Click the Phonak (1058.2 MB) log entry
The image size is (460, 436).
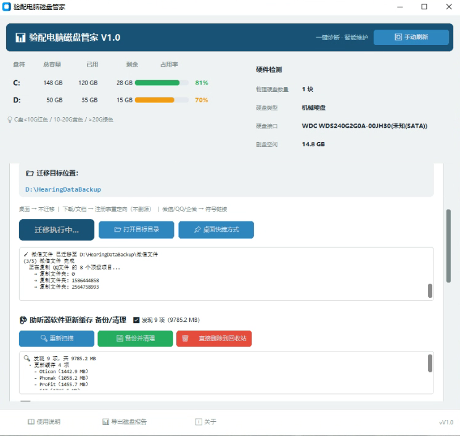point(64,378)
